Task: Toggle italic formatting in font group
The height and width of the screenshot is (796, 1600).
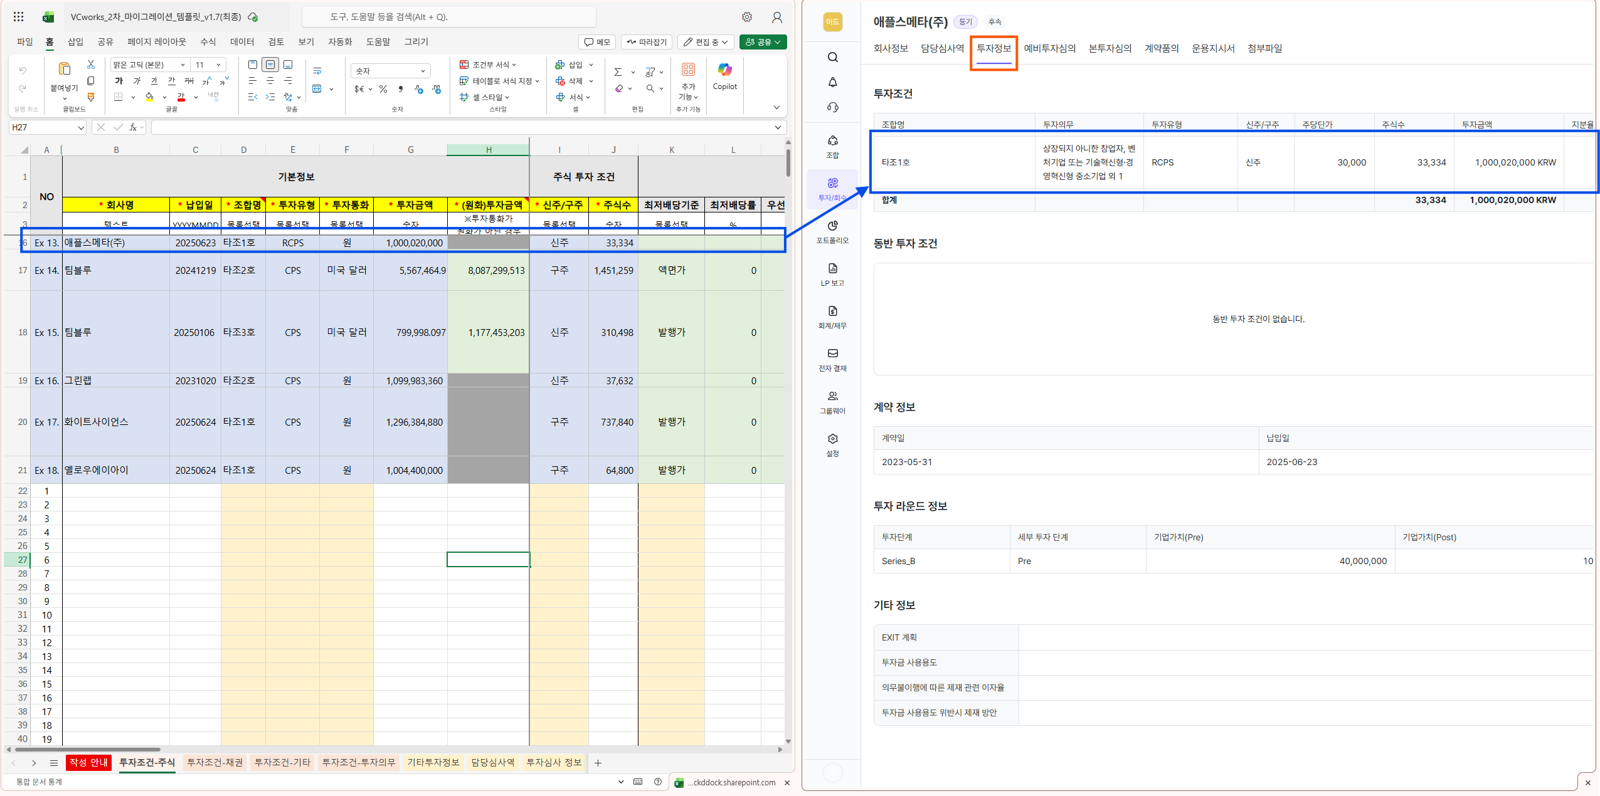Action: click(137, 81)
